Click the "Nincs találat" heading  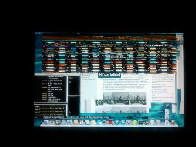pos(109,74)
